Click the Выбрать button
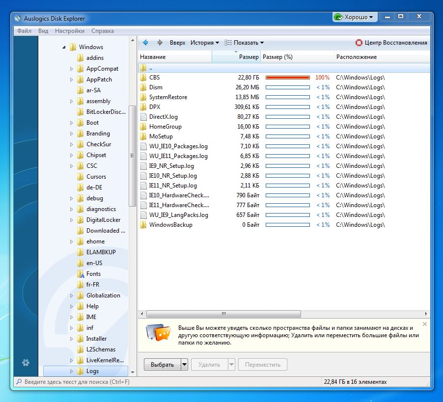This screenshot has width=443, height=402. (x=163, y=365)
